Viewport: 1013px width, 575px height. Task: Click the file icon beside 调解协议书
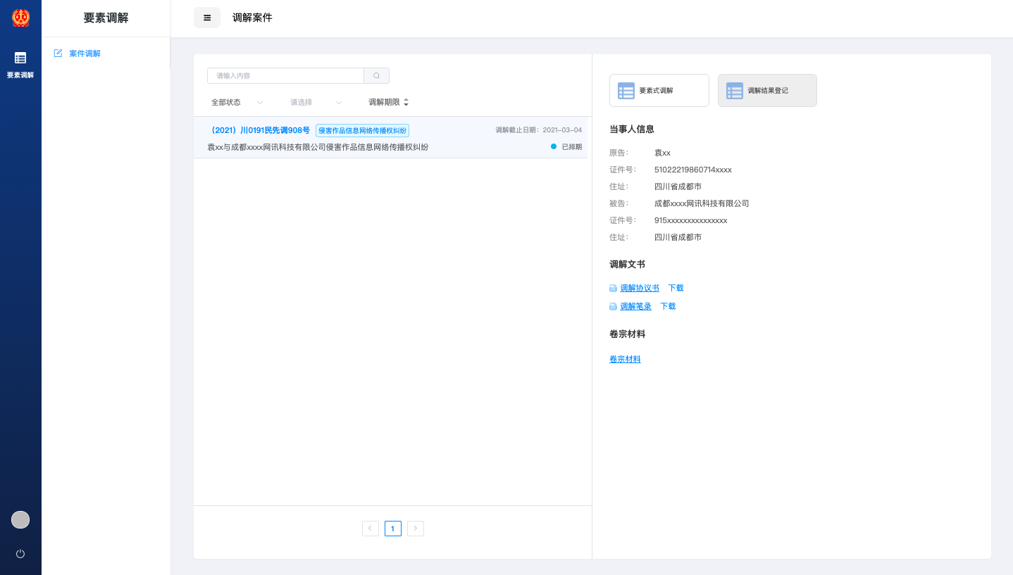pyautogui.click(x=614, y=289)
